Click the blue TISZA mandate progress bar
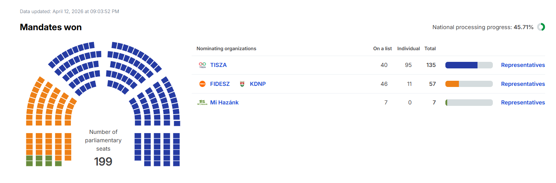 (x=469, y=65)
